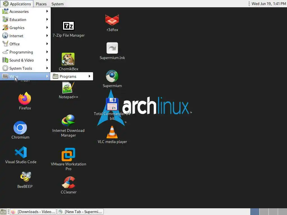Switch to the first workspace in pager
287x215 pixels.
click(254, 212)
